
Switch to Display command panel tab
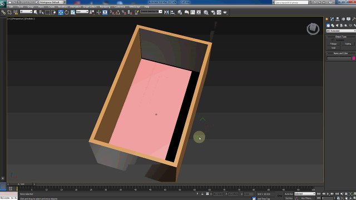(x=349, y=19)
